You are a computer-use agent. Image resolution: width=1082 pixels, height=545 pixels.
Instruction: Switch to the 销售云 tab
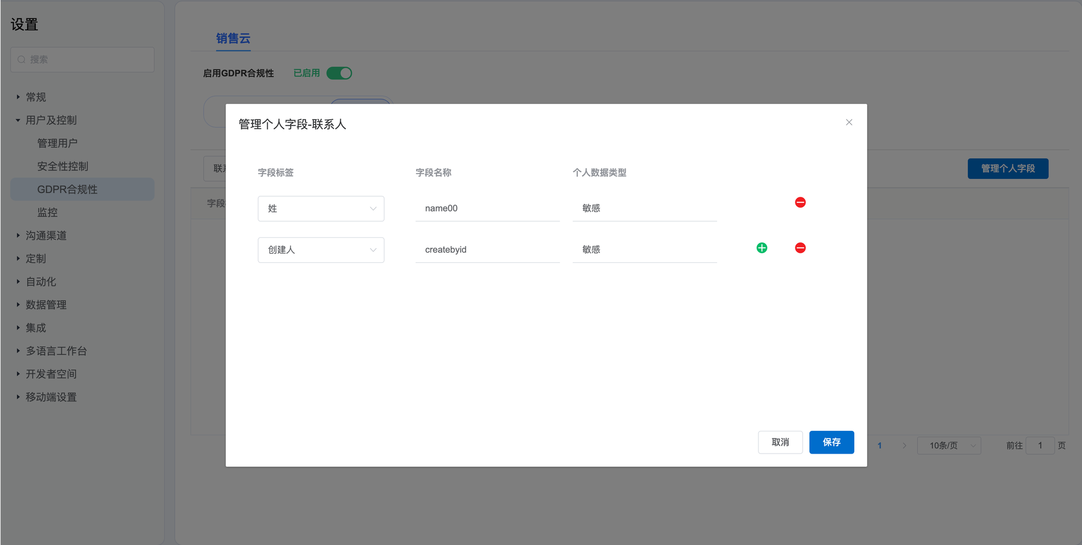[x=233, y=38]
